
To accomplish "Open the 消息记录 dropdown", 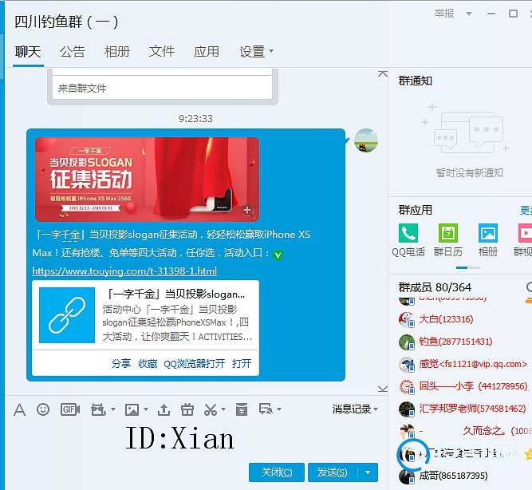I will pyautogui.click(x=355, y=409).
